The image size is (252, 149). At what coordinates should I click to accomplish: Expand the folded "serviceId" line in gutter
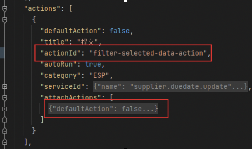click(x=4, y=86)
